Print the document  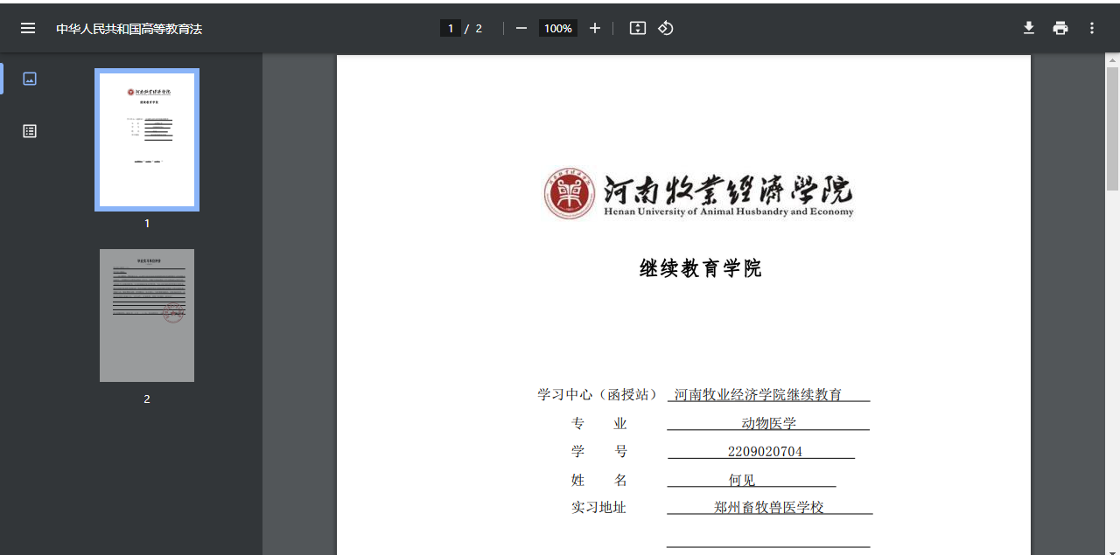click(x=1060, y=28)
